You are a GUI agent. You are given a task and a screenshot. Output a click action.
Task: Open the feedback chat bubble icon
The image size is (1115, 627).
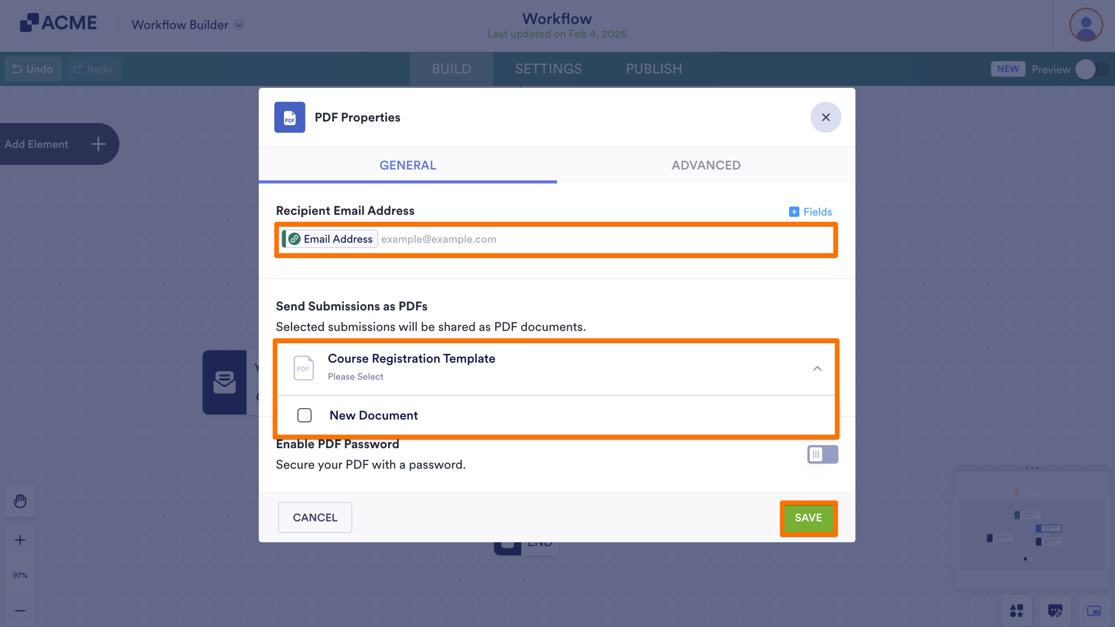[x=1055, y=611]
